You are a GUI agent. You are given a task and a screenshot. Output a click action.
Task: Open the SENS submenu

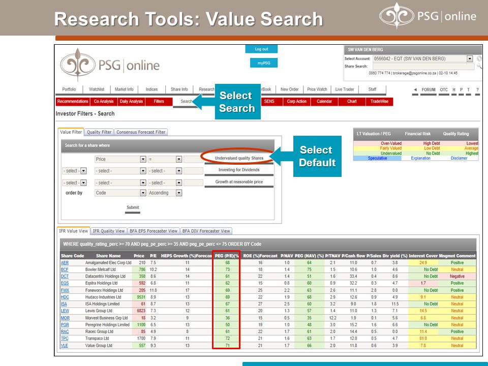269,102
